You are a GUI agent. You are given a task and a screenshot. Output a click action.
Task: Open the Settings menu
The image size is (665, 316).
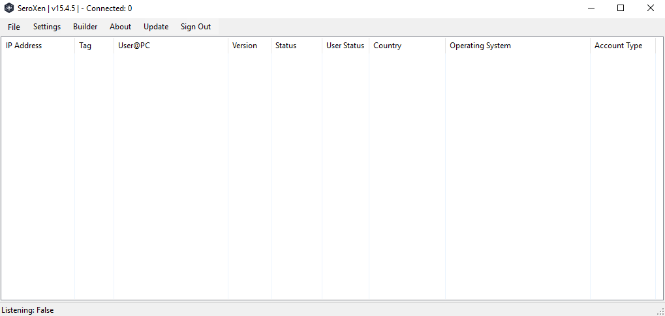(47, 27)
